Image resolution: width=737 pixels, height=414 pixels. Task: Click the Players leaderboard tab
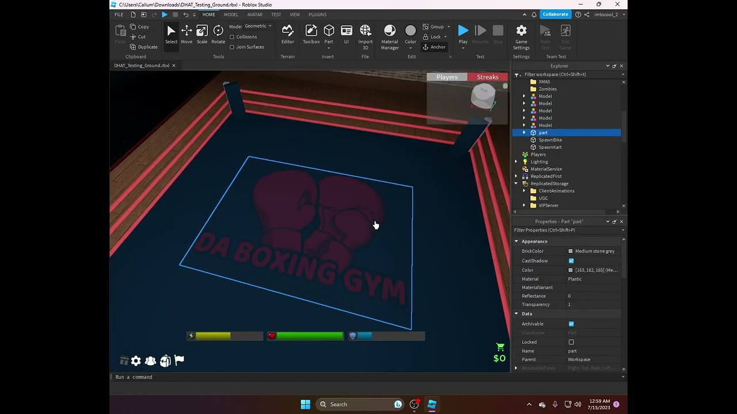pyautogui.click(x=447, y=77)
